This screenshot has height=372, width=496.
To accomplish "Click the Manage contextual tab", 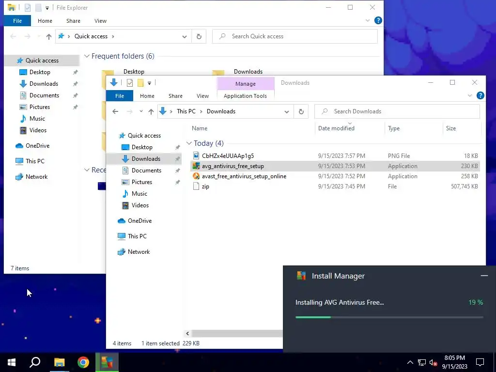I will 246,84.
